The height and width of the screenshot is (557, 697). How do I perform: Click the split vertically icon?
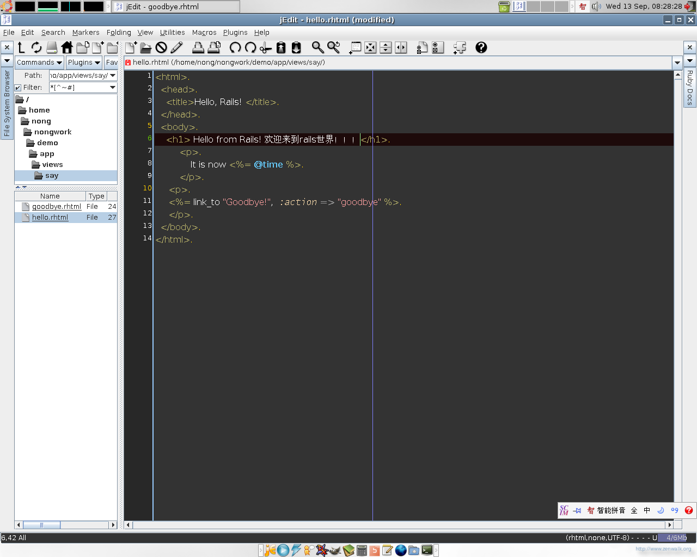coord(401,47)
